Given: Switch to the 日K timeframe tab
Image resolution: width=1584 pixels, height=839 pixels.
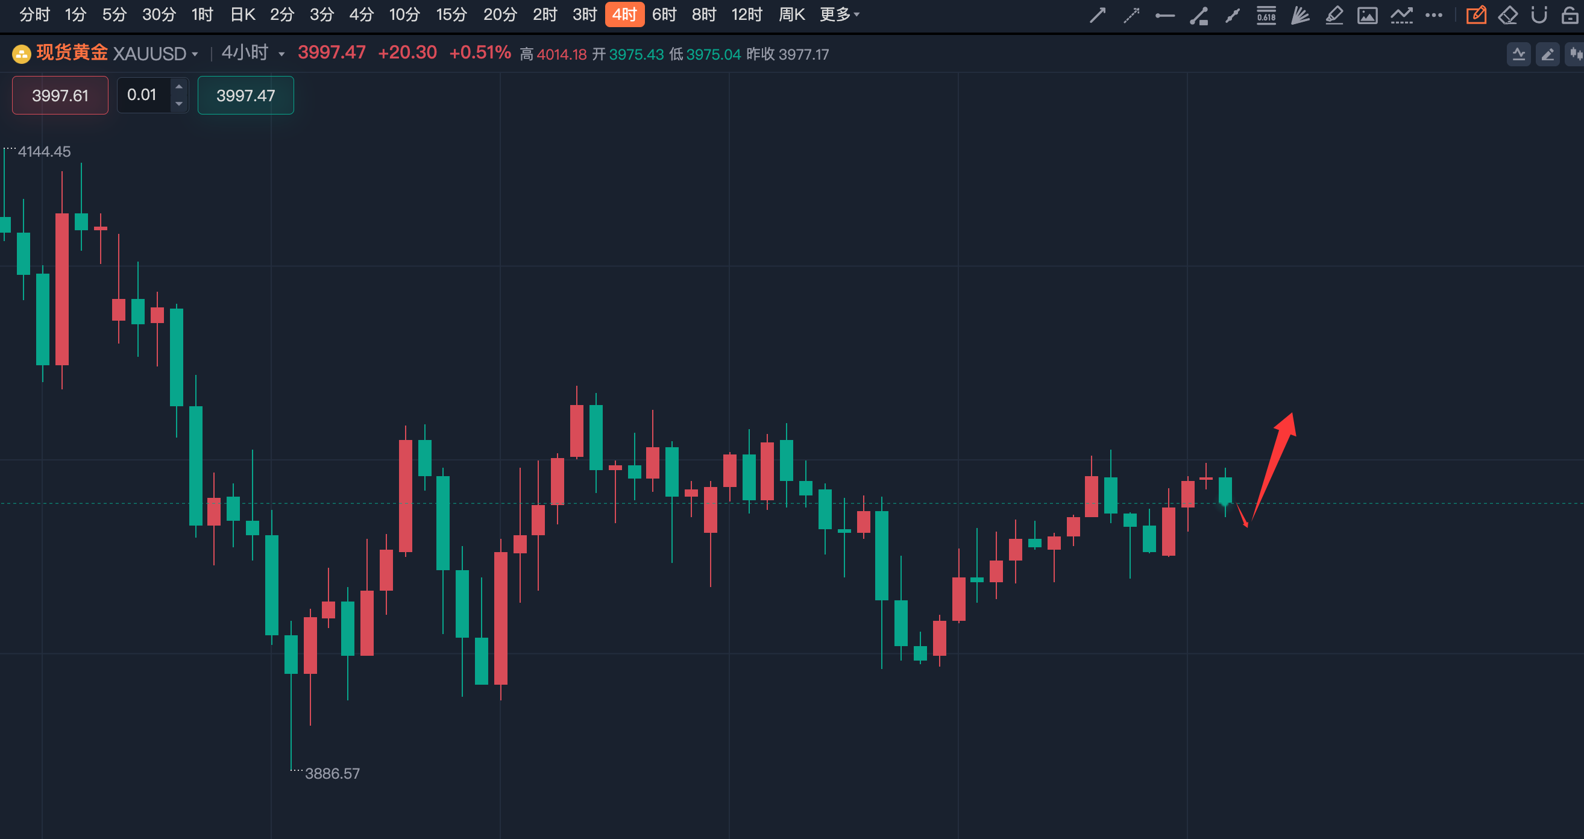Looking at the screenshot, I should tap(242, 14).
